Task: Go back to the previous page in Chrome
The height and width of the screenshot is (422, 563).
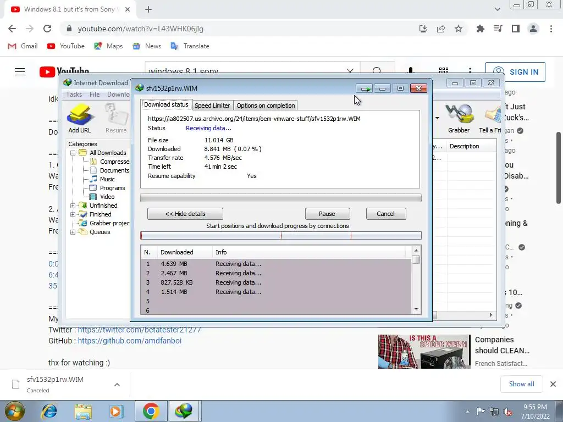Action: (x=12, y=29)
